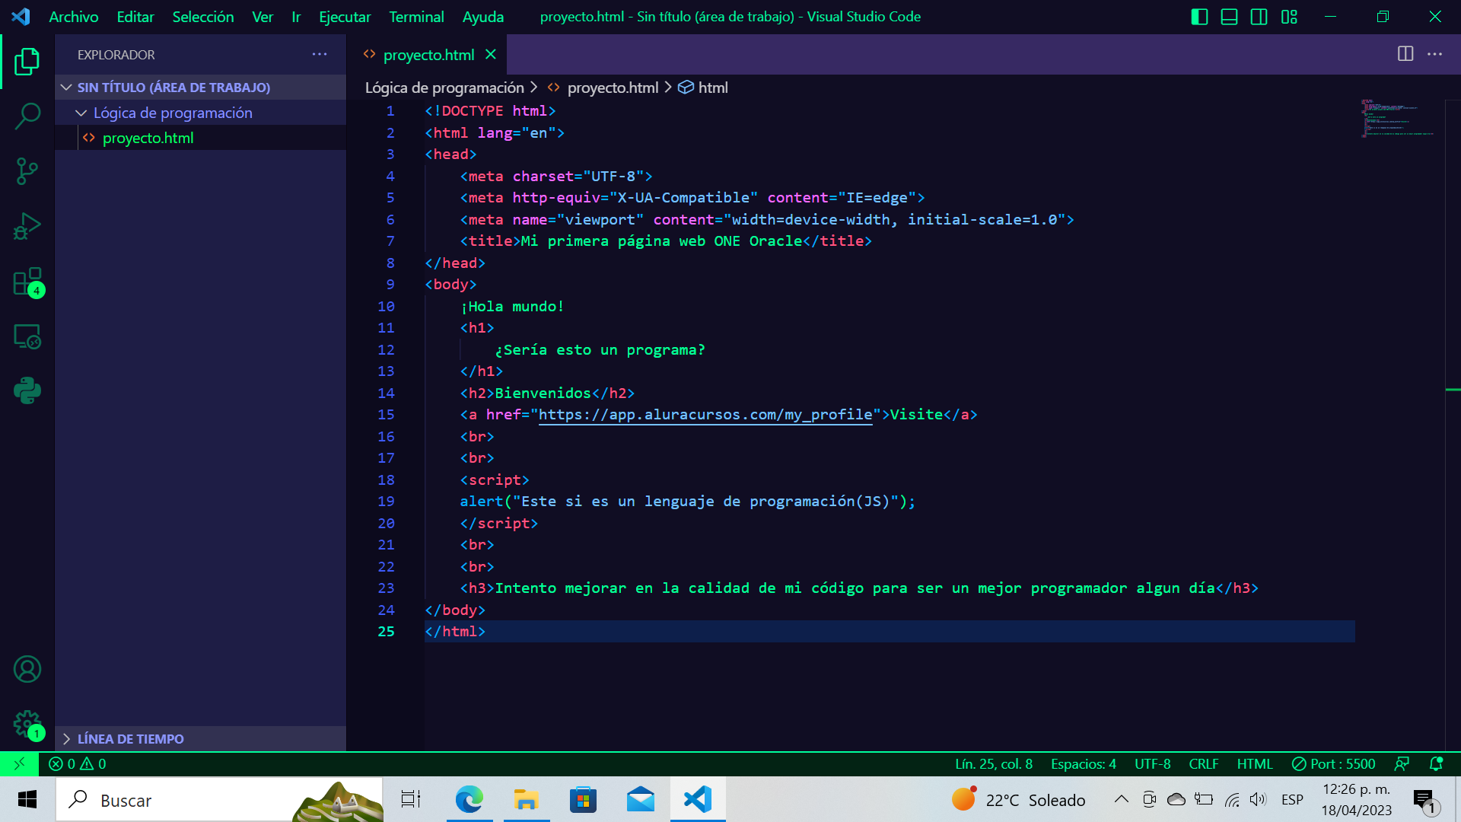This screenshot has width=1461, height=822.
Task: Toggle bottom panel layout icon
Action: tap(1229, 17)
